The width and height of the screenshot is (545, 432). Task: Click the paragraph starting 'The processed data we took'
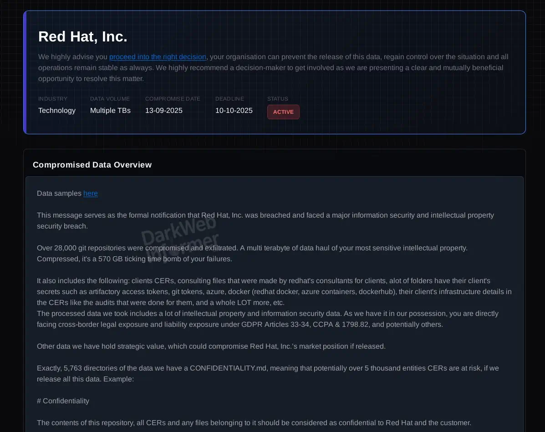pos(268,319)
